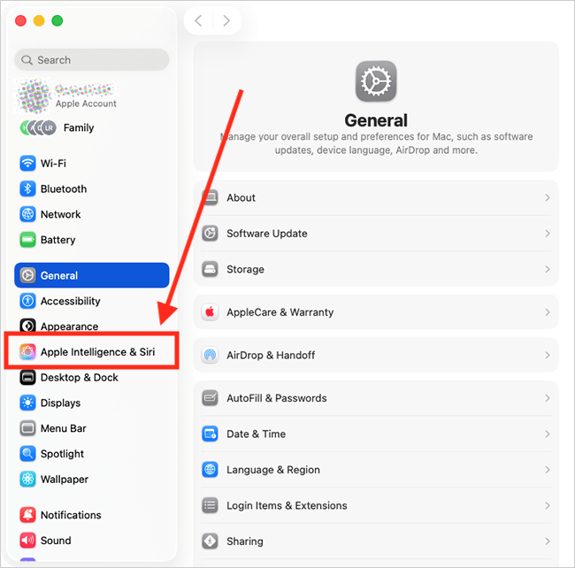Select the Desktop & Dock icon
575x568 pixels.
coord(27,377)
